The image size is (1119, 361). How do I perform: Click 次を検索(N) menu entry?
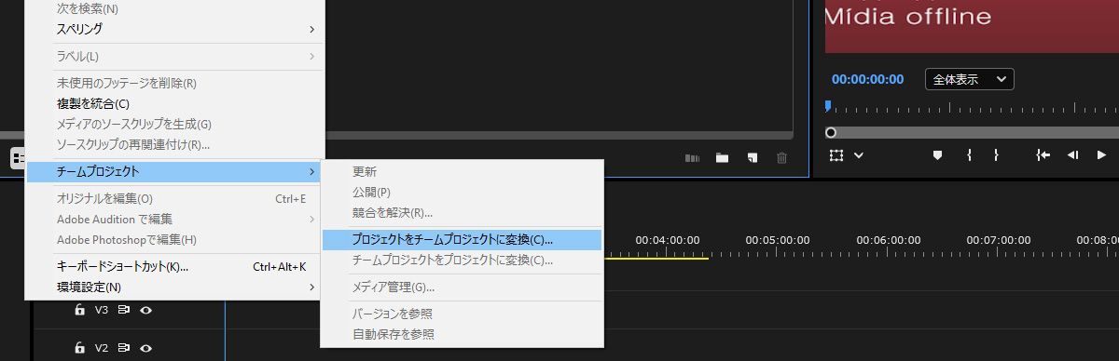click(173, 8)
